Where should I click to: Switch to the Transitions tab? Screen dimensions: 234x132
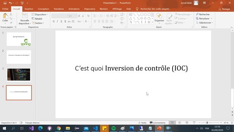(x=59, y=9)
